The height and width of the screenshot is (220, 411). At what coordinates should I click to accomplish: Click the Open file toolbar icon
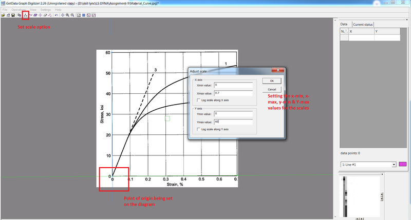tap(3, 15)
